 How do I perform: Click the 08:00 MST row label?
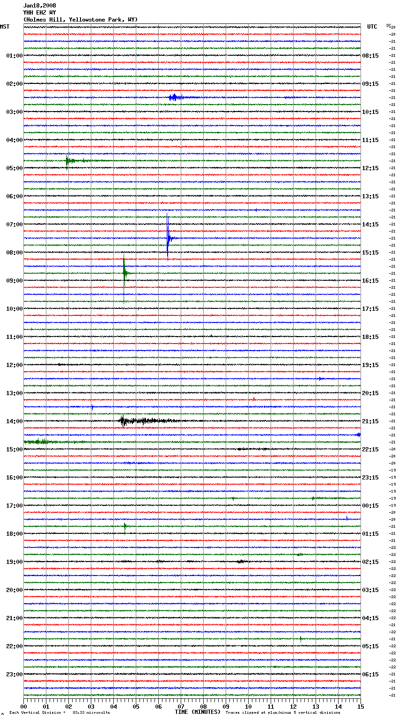coord(15,253)
